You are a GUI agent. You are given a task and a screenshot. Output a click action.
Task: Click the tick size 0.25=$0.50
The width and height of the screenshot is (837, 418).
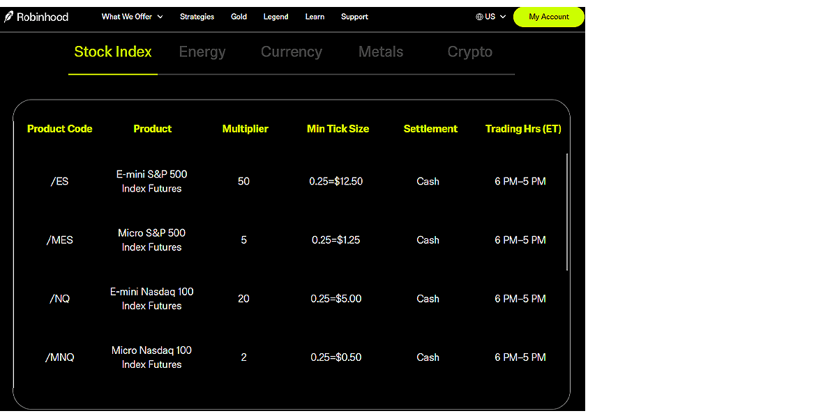(x=336, y=357)
